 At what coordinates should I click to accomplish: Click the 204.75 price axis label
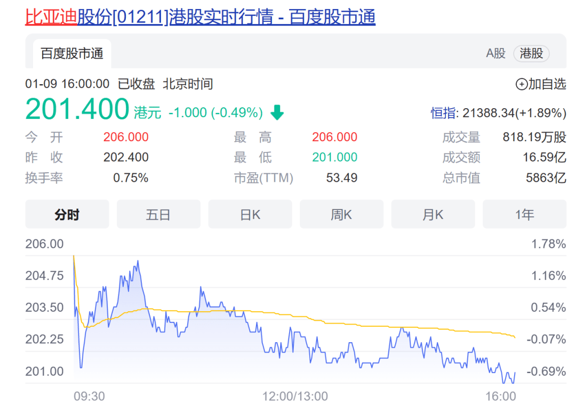[x=44, y=276]
